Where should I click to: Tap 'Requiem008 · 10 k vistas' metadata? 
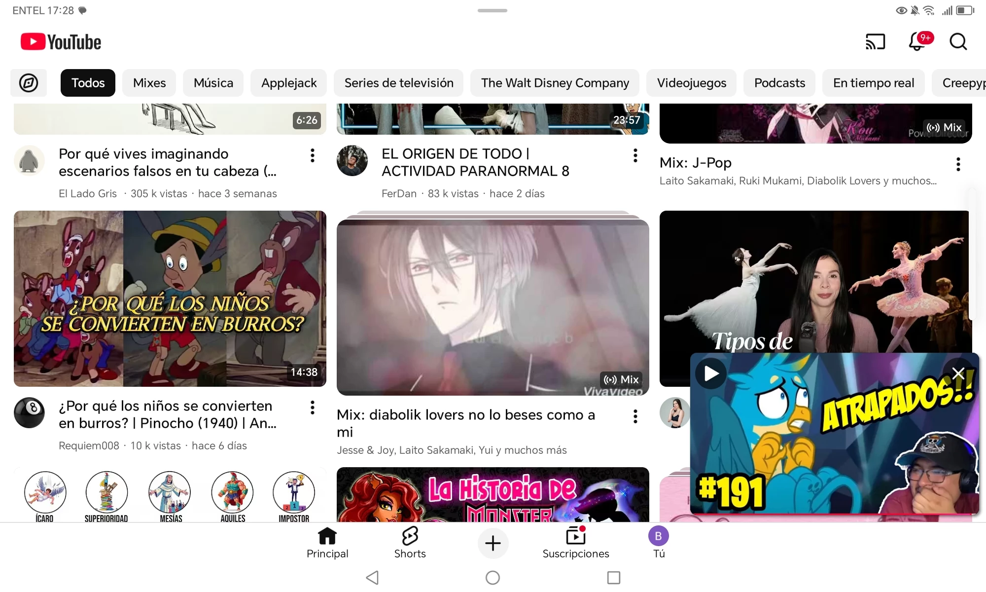click(x=153, y=445)
